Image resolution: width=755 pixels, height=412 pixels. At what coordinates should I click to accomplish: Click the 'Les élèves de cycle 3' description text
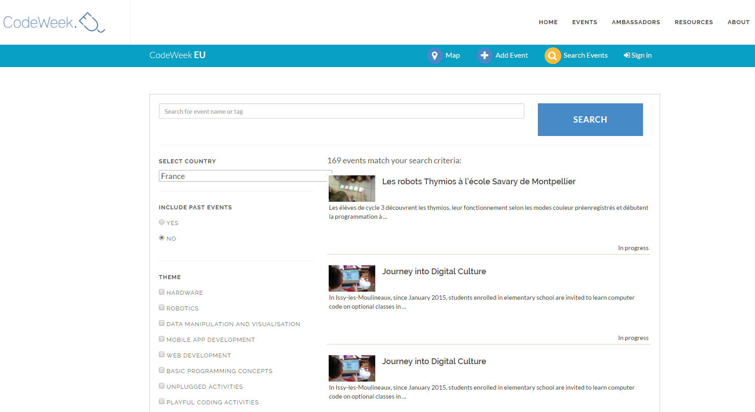(x=489, y=212)
